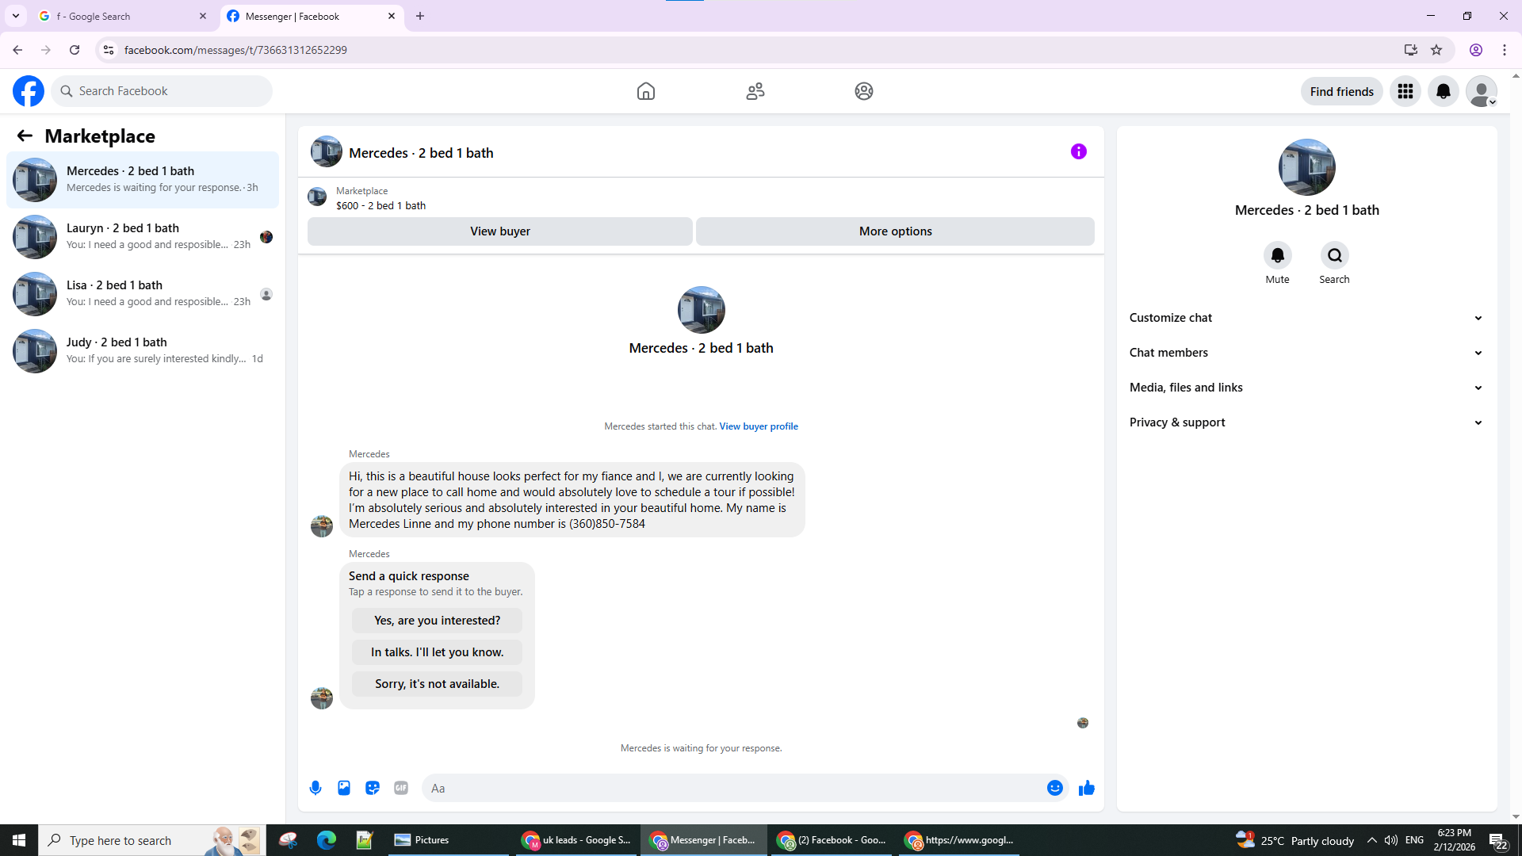
Task: Go back to the previous page
Action: (17, 50)
